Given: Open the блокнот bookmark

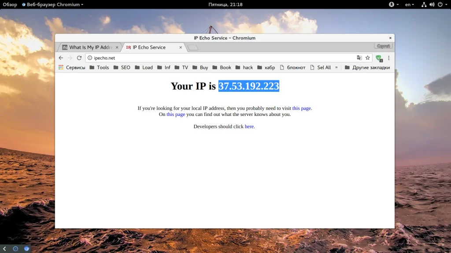Looking at the screenshot, I should tap(292, 67).
